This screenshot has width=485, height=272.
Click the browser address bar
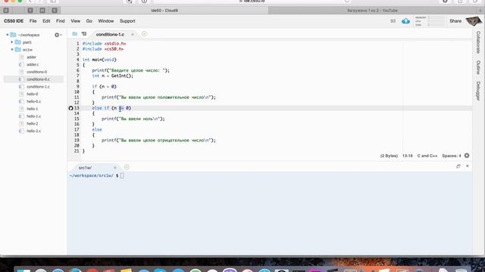(252, 2)
